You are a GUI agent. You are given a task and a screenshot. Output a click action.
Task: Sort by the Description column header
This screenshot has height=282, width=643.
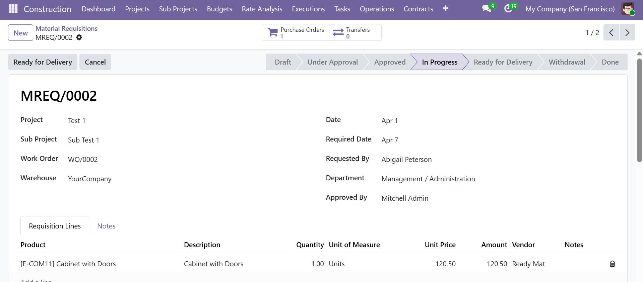coord(202,245)
